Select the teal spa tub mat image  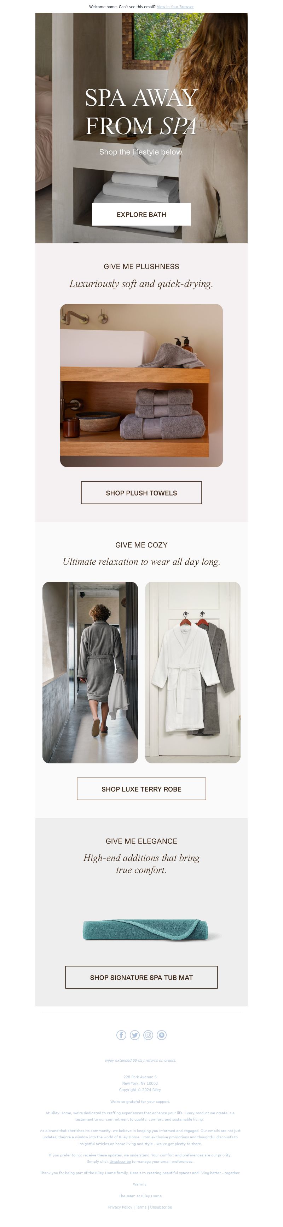click(145, 929)
